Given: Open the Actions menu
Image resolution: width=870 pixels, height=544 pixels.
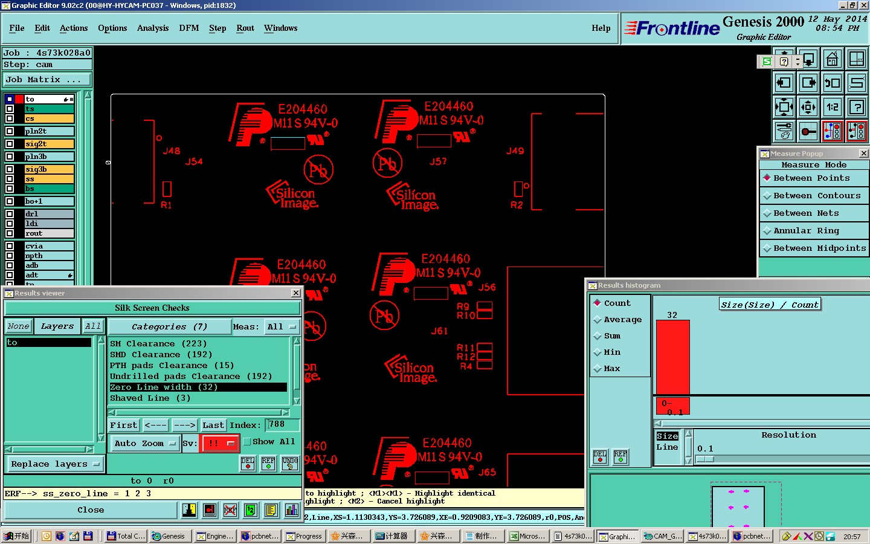Looking at the screenshot, I should point(74,28).
